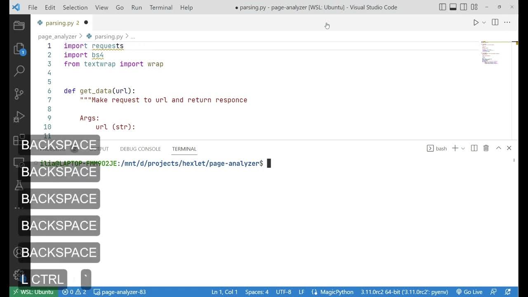528x297 pixels.
Task: Open the Help menu
Action: click(x=186, y=7)
